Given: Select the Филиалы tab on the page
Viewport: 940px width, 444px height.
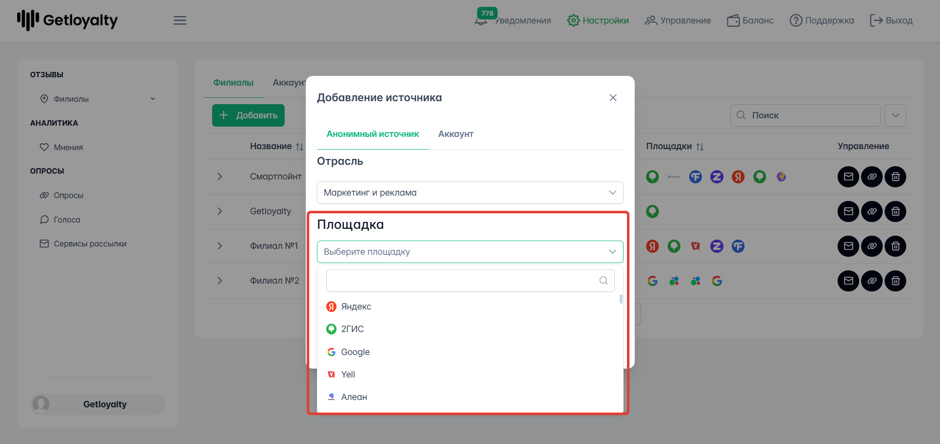Looking at the screenshot, I should tap(233, 83).
